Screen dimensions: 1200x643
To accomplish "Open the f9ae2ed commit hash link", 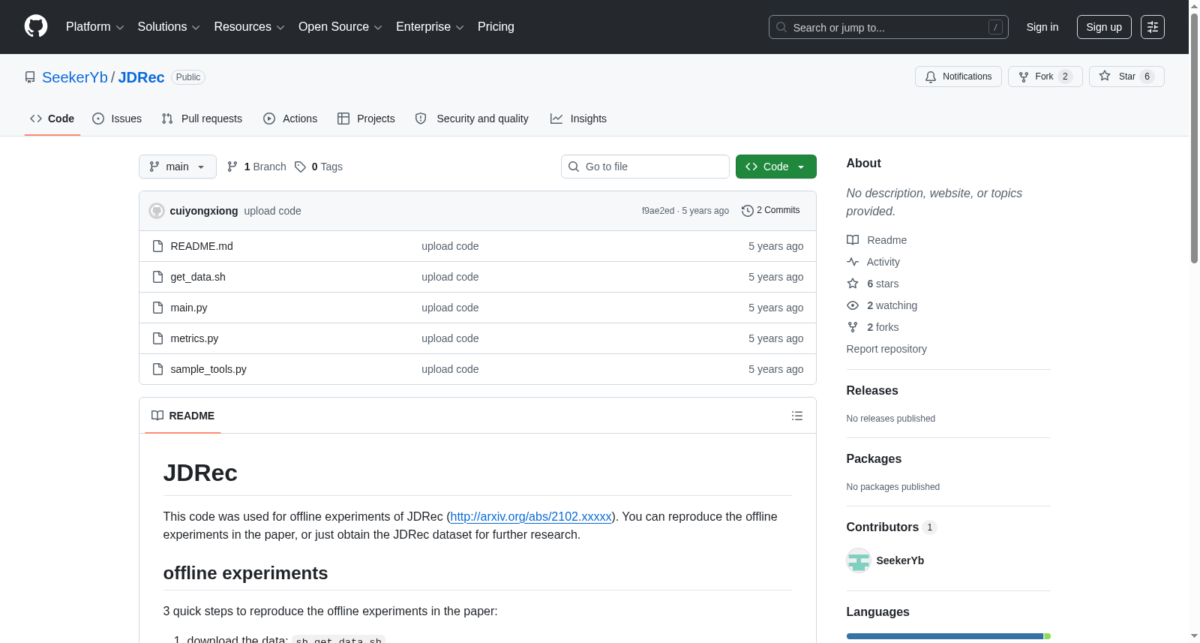I will click(658, 211).
